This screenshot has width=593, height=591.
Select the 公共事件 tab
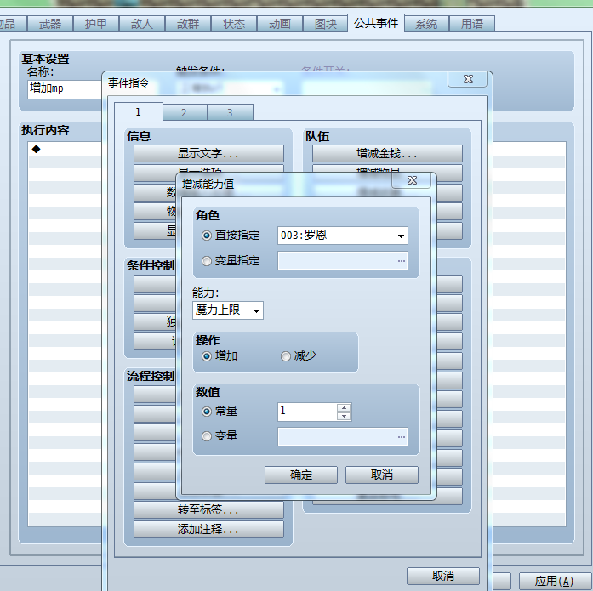[376, 24]
